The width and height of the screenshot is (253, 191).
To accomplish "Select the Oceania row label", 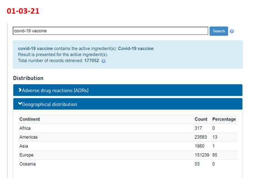I will (x=27, y=164).
